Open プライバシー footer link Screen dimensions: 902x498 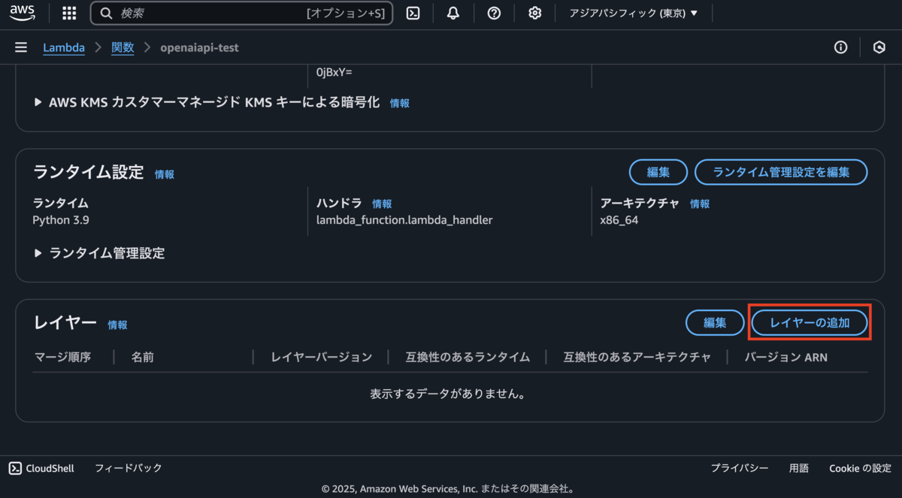(740, 468)
